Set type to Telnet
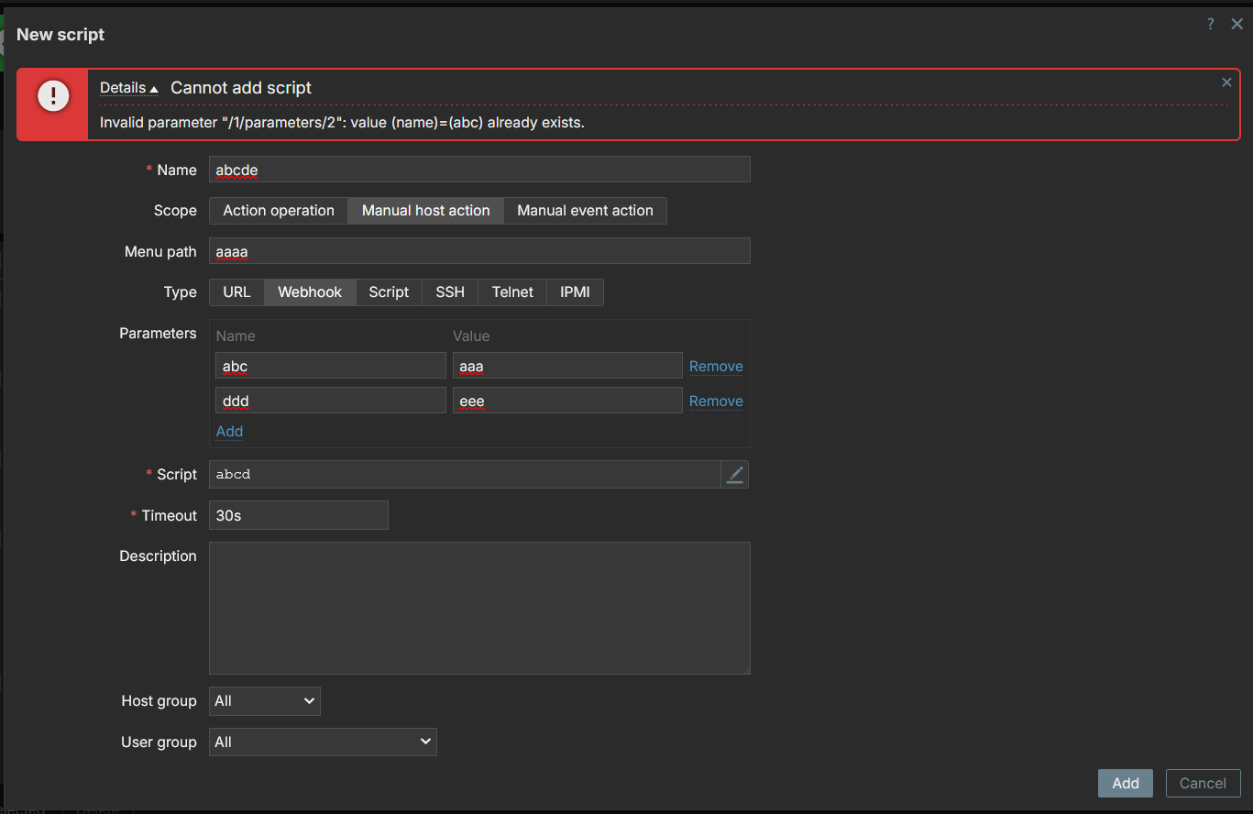1253x814 pixels. coord(512,292)
